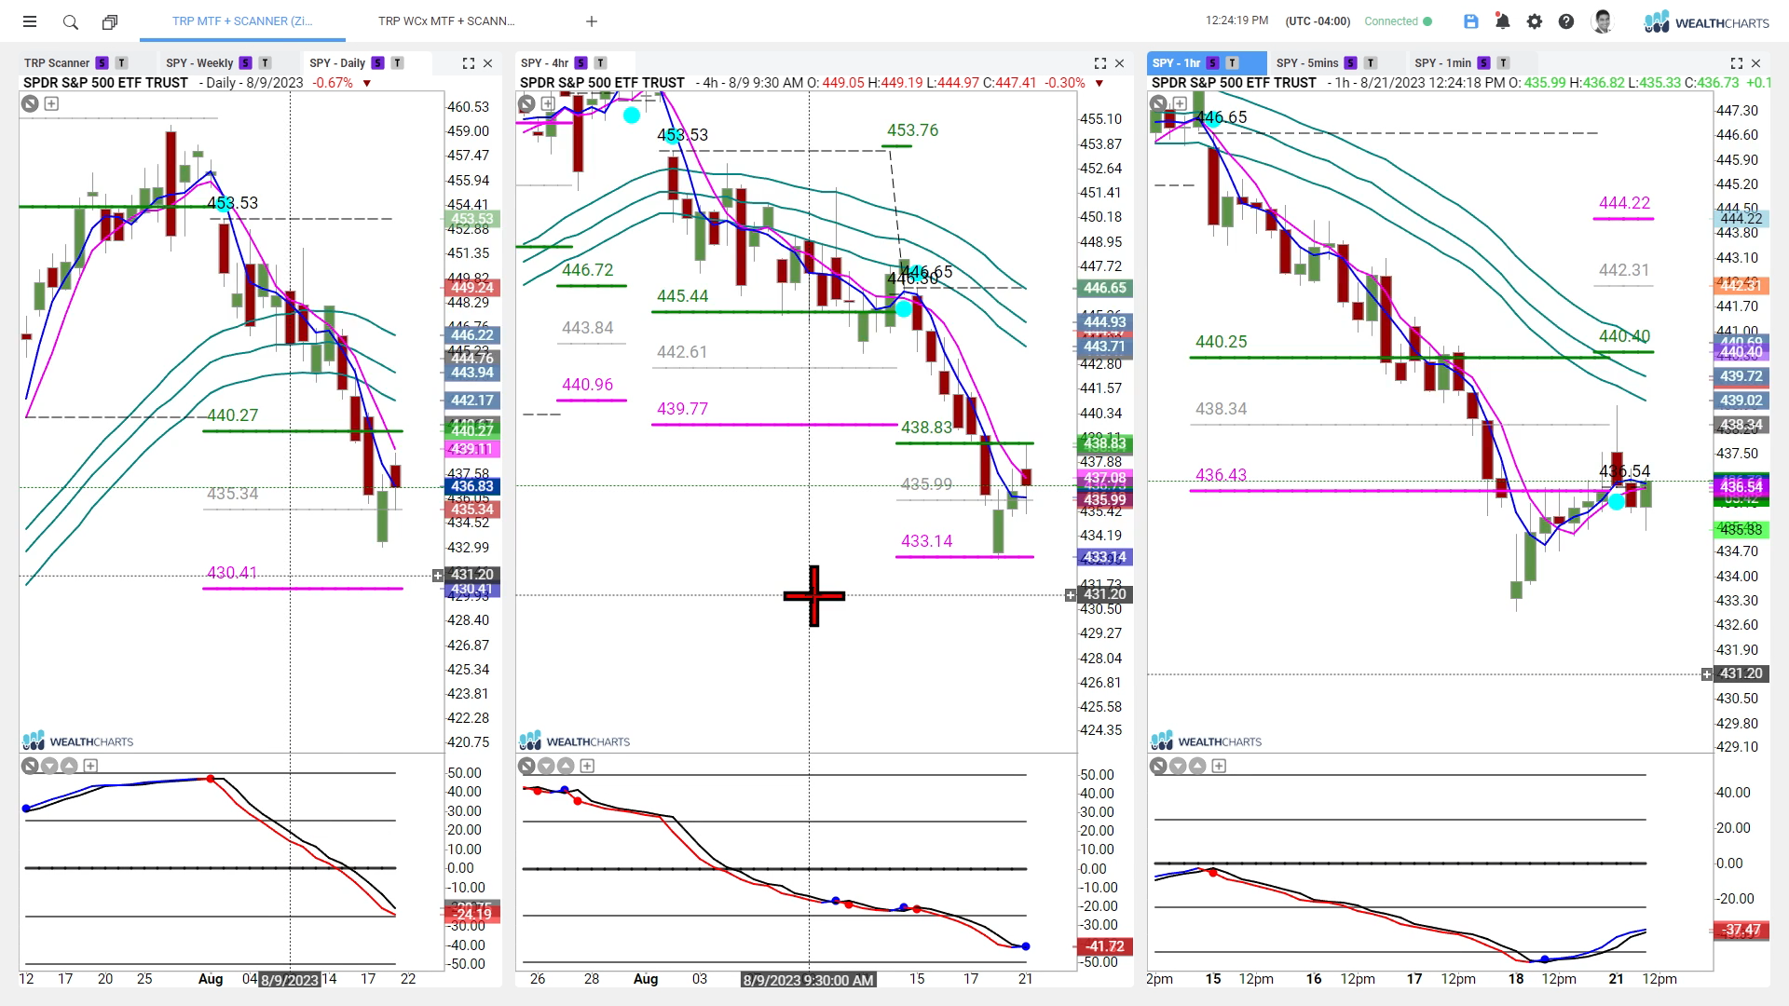This screenshot has width=1789, height=1006.
Task: Open the SPY - 1min chart tab
Action: [1442, 63]
